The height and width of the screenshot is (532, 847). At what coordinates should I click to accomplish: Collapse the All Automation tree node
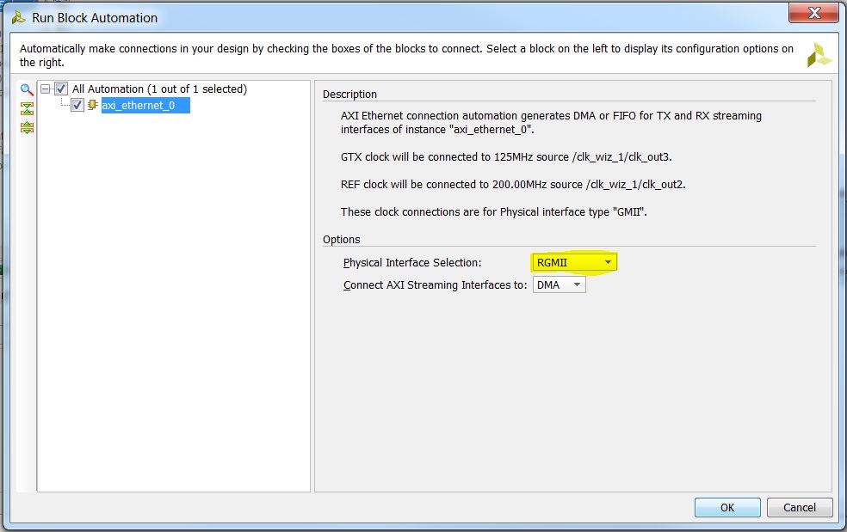pos(46,89)
